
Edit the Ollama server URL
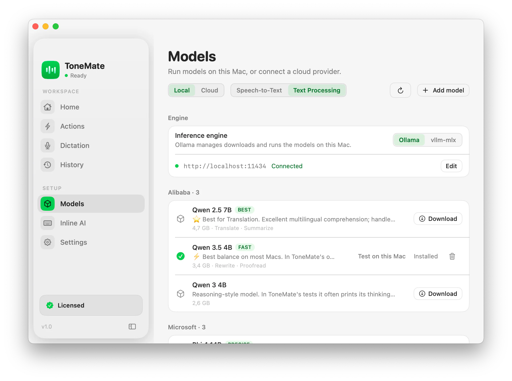(x=451, y=166)
